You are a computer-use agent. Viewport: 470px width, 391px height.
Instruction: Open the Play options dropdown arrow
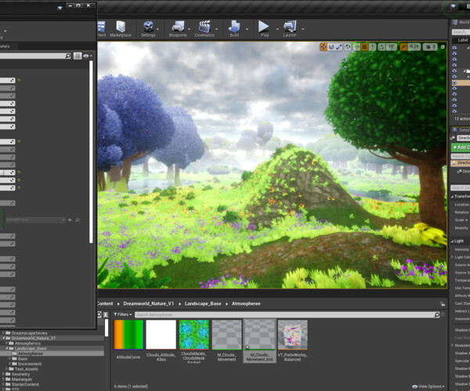click(x=277, y=29)
